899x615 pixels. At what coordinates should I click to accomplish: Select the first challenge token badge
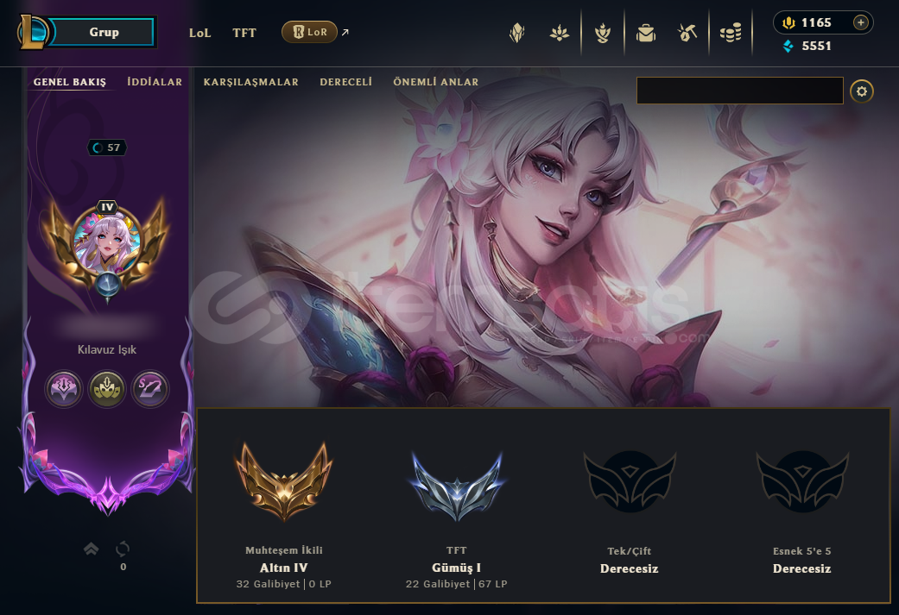[x=64, y=389]
